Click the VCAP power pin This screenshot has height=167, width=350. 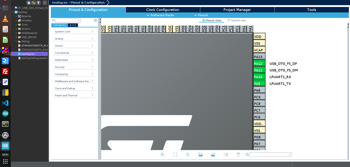click(x=259, y=50)
